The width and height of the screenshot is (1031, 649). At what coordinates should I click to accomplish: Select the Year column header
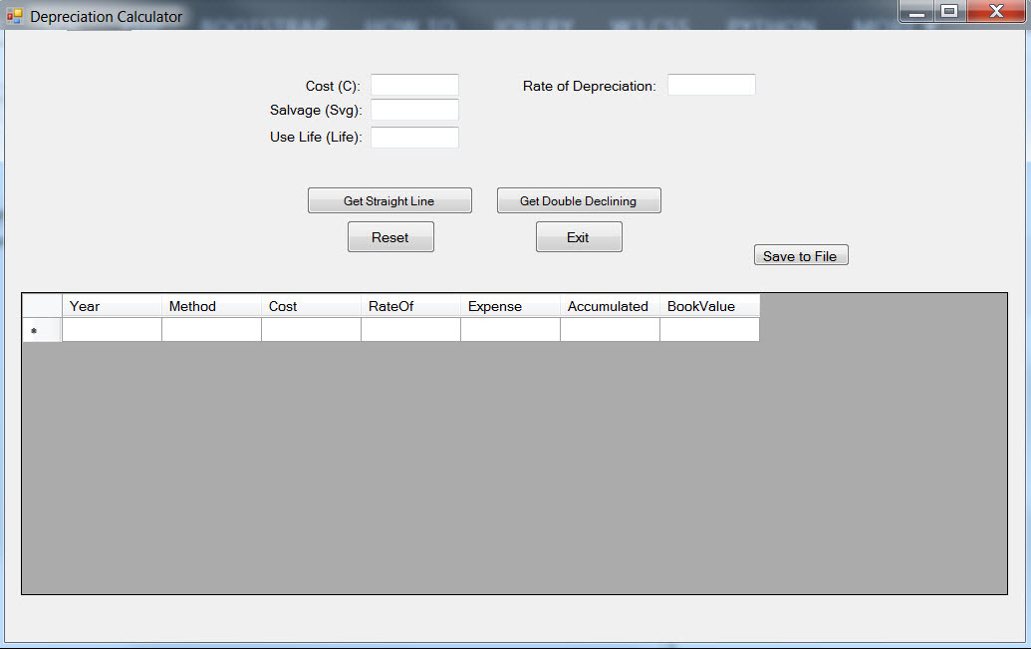point(111,306)
